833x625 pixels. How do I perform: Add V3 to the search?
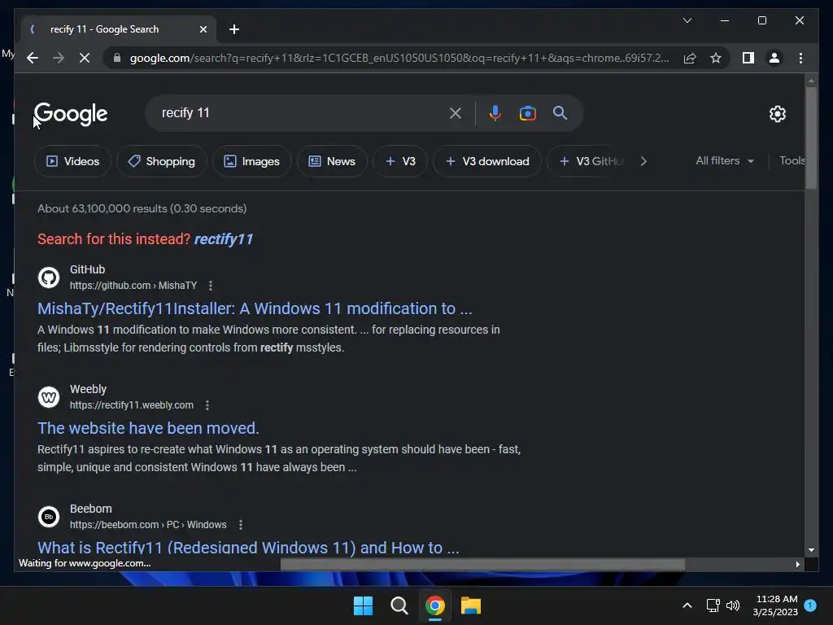coord(400,161)
